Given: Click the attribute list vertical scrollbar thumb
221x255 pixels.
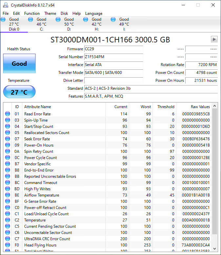Looking at the screenshot, I should point(215,172).
